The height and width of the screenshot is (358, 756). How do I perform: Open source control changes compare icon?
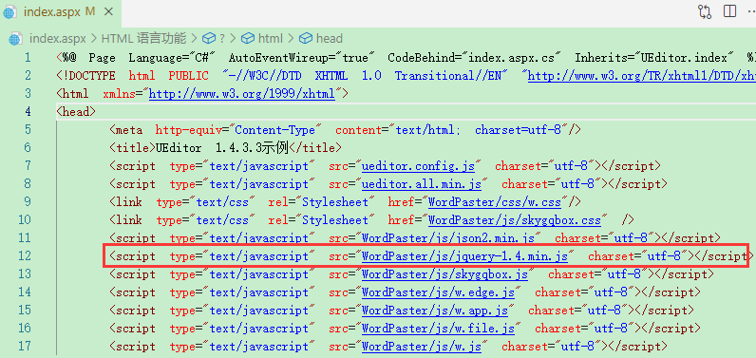click(705, 11)
